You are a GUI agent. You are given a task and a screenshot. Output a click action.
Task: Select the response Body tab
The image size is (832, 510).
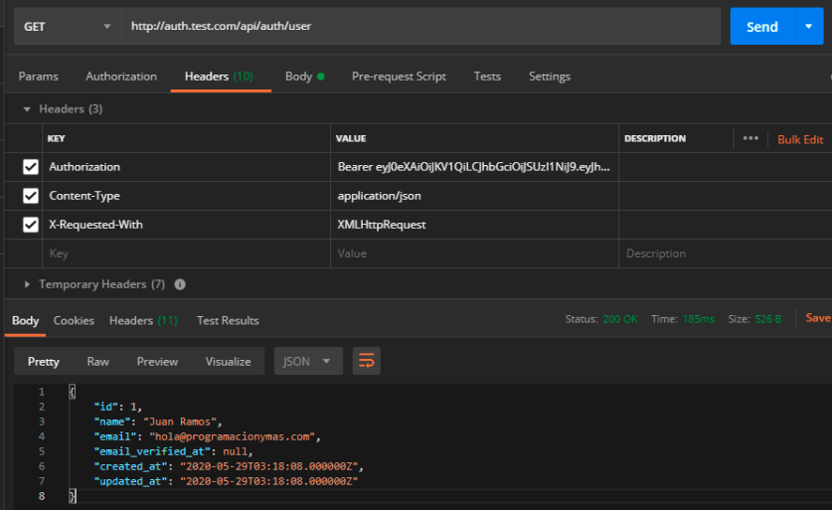pyautogui.click(x=25, y=320)
